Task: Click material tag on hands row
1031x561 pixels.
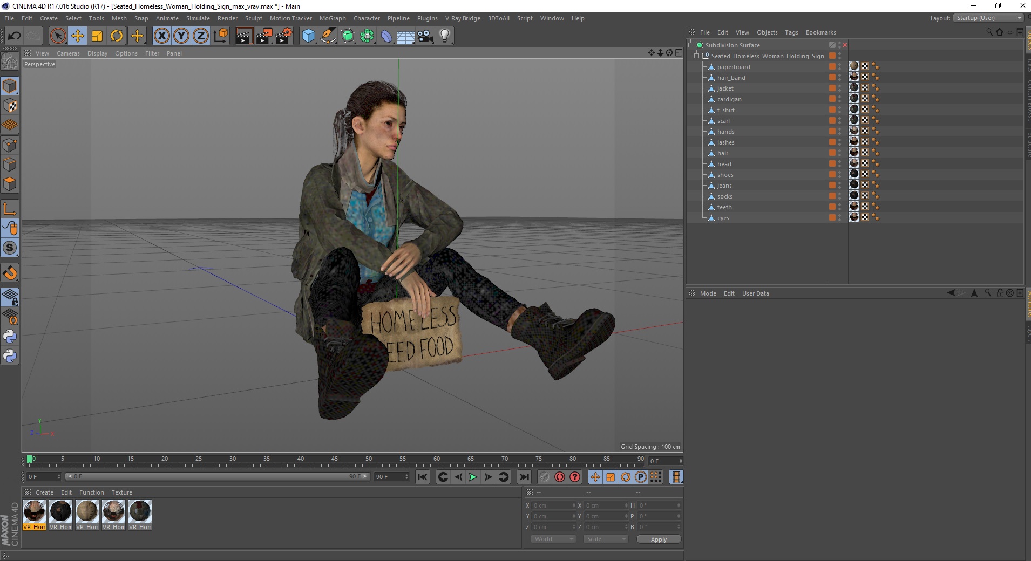Action: coord(854,131)
